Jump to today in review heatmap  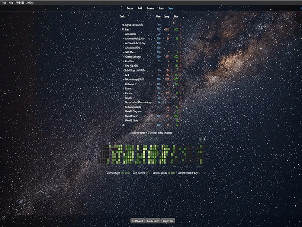(x=151, y=139)
